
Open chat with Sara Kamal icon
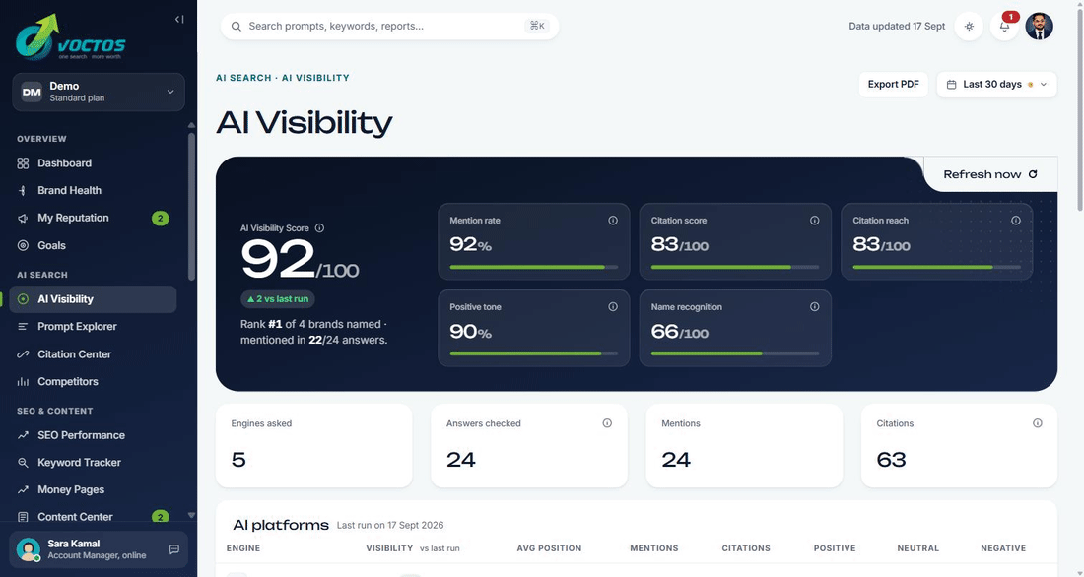pos(174,549)
